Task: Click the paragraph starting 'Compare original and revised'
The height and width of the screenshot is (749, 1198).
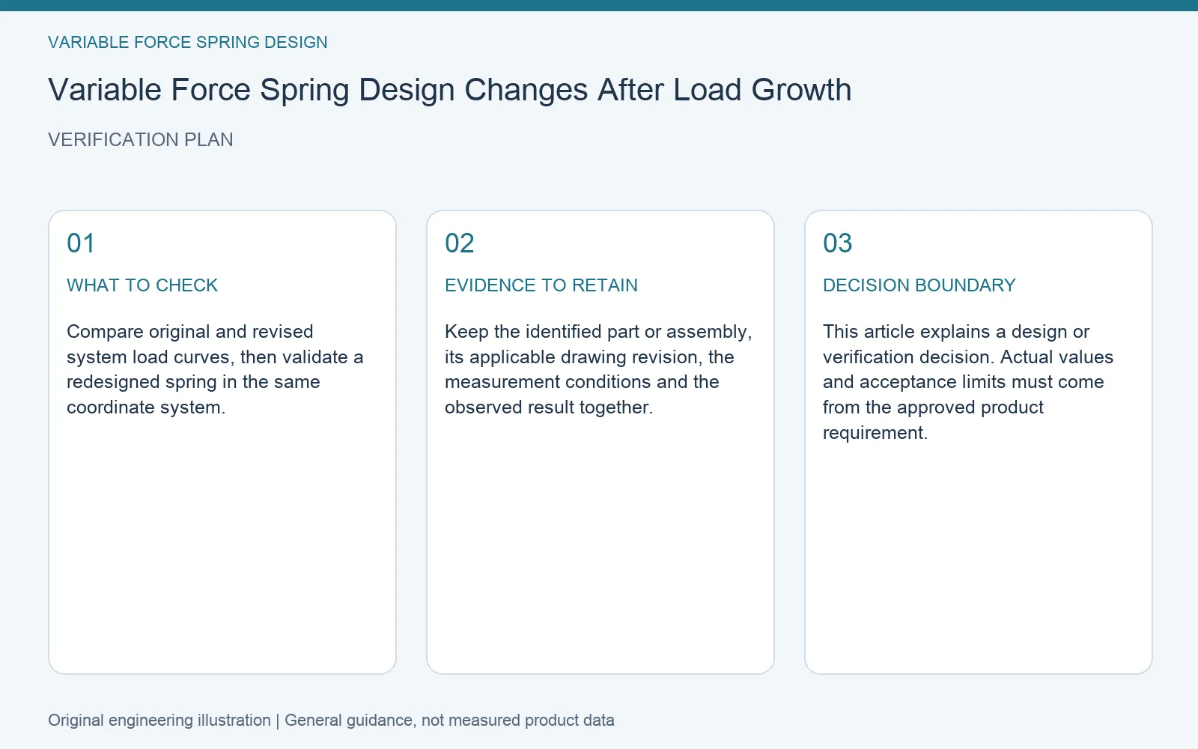Action: [215, 369]
